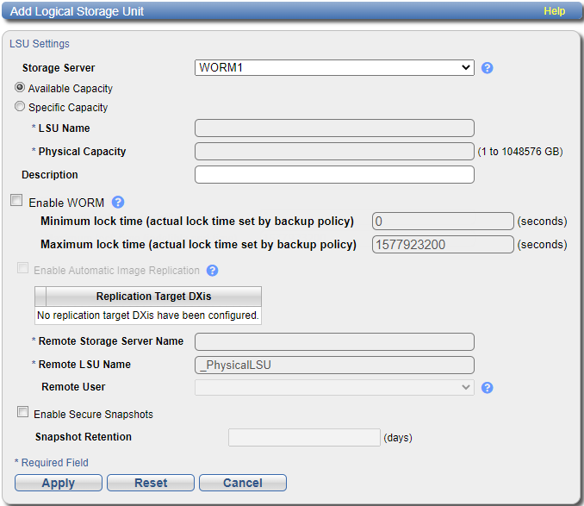Focus the LSU Name text field
The width and height of the screenshot is (584, 506).
tap(334, 128)
